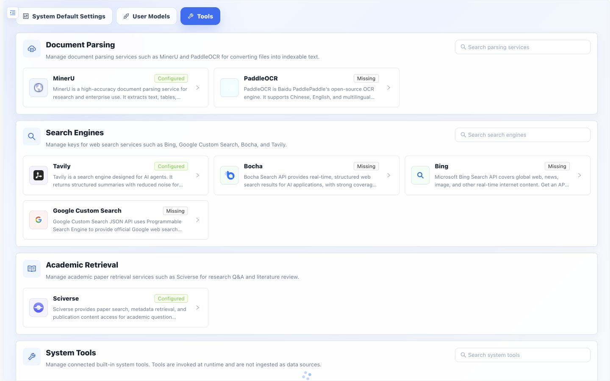The image size is (610, 381).
Task: Click the Tavily logo icon
Action: click(39, 175)
